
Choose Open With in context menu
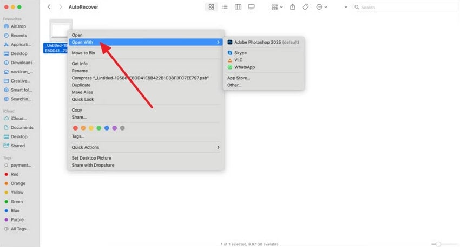(x=146, y=42)
